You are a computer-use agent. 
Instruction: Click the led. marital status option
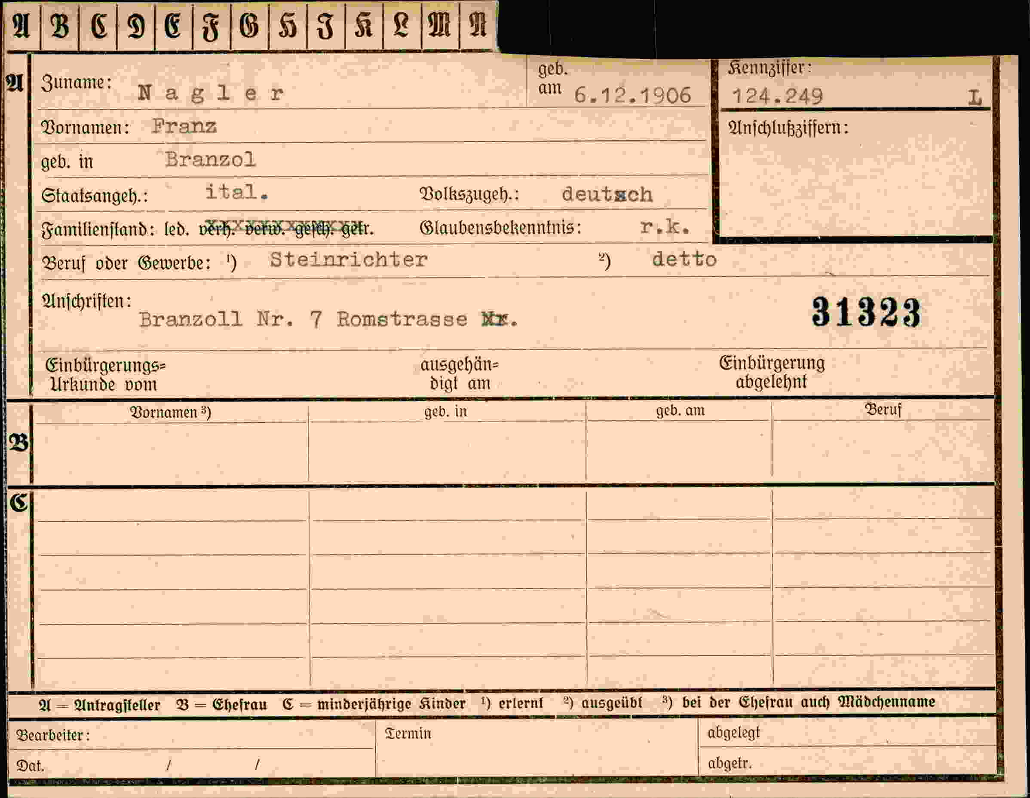pos(177,229)
